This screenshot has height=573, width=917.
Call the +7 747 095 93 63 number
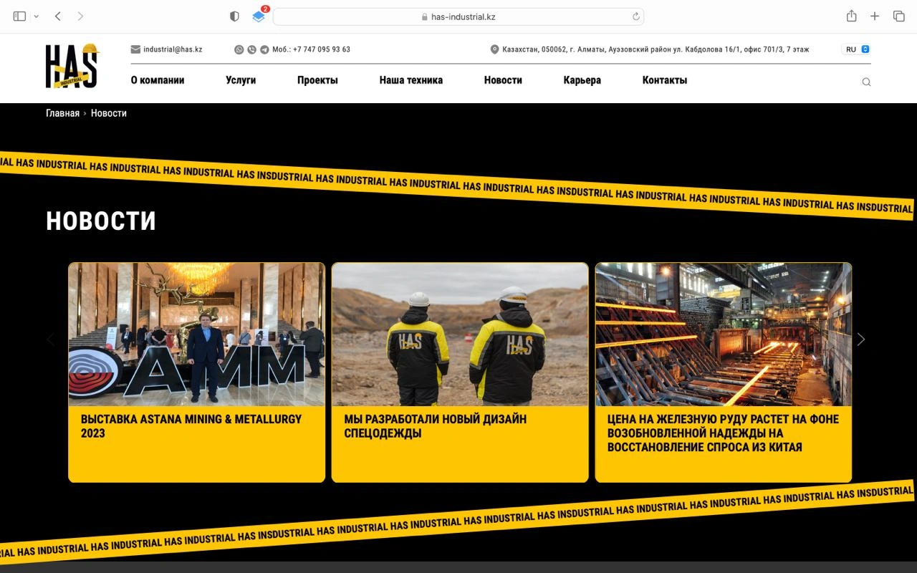[322, 49]
